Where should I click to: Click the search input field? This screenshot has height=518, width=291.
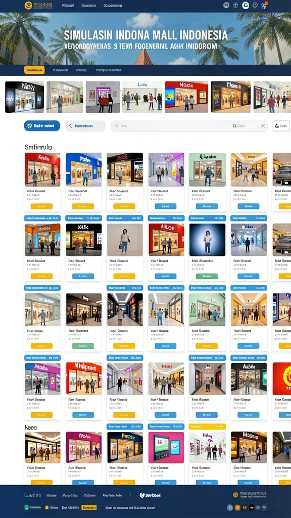(x=172, y=126)
